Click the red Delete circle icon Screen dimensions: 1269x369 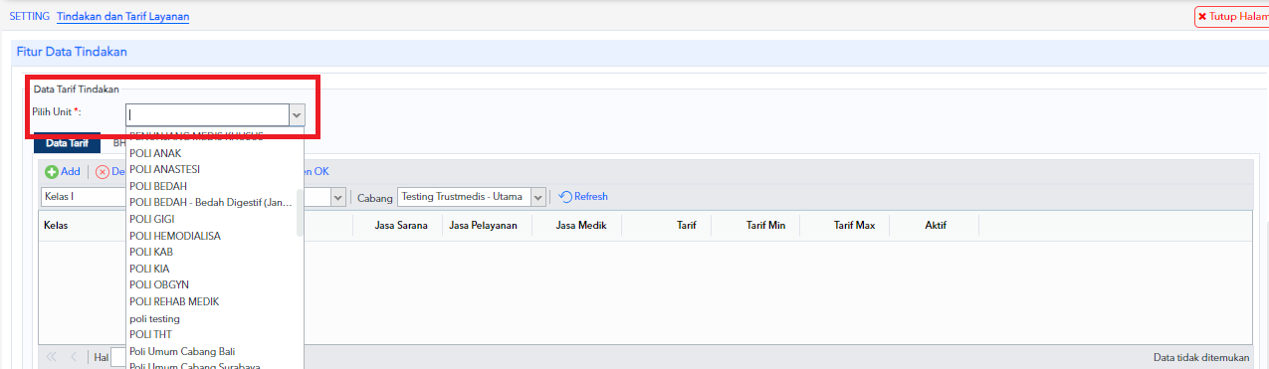click(102, 172)
